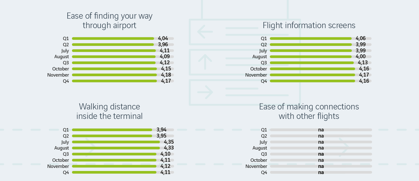Click the right arrow sign icon in background
This screenshot has width=419, height=181.
point(205,92)
